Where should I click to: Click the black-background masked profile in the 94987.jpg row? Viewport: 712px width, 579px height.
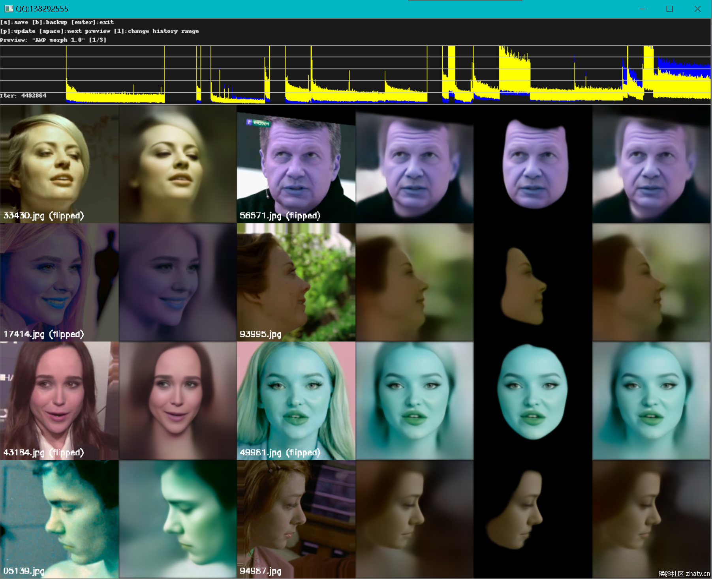click(533, 519)
